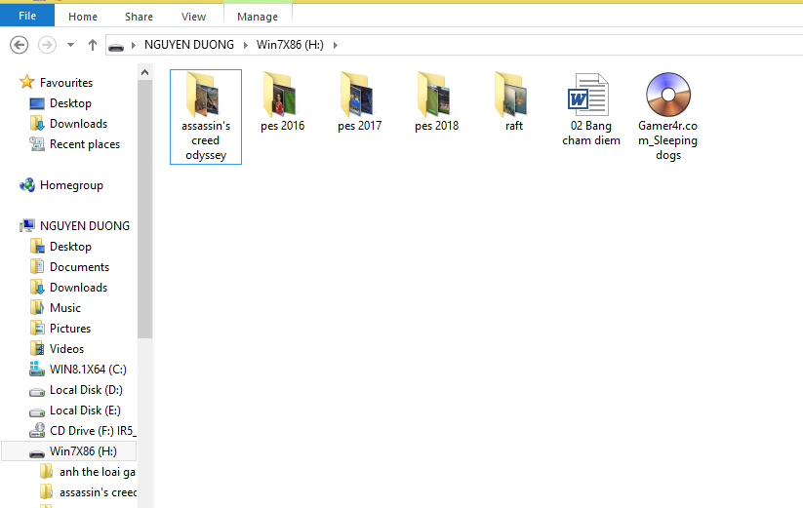Image resolution: width=803 pixels, height=508 pixels.
Task: Select Win7X86 (H:) in the navigation tree
Action: coord(69,451)
